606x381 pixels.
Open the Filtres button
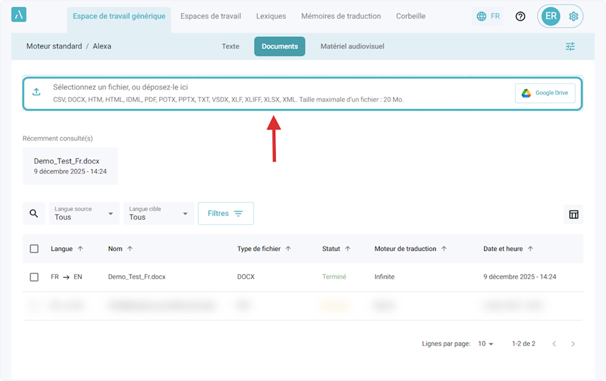[x=225, y=213]
